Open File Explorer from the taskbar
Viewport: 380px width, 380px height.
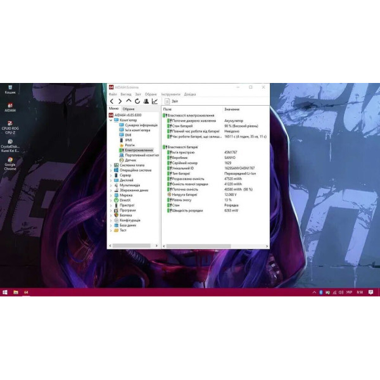click(x=16, y=292)
